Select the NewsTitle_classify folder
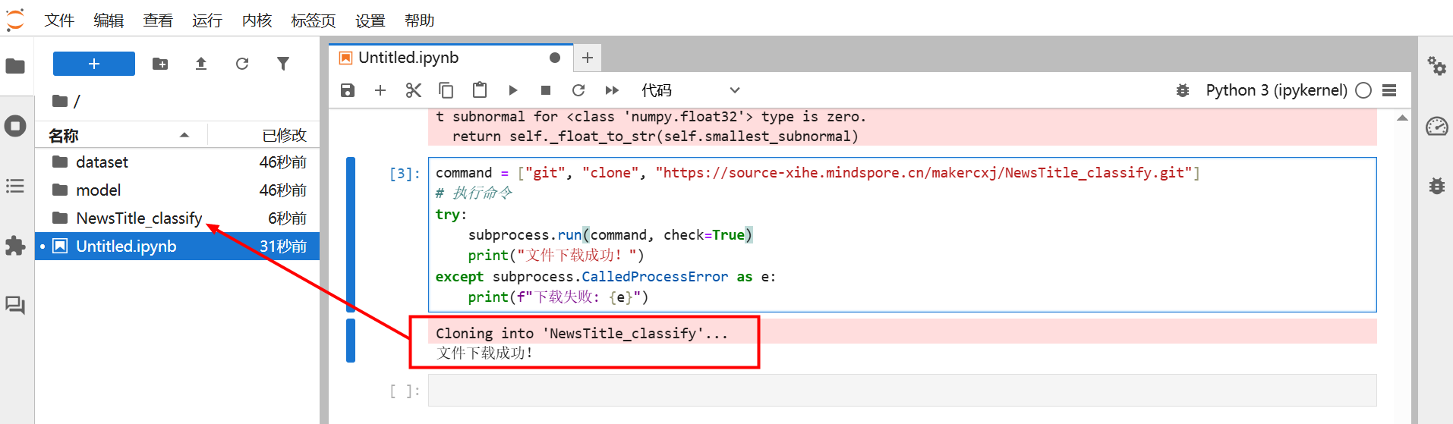The image size is (1453, 424). point(178,218)
